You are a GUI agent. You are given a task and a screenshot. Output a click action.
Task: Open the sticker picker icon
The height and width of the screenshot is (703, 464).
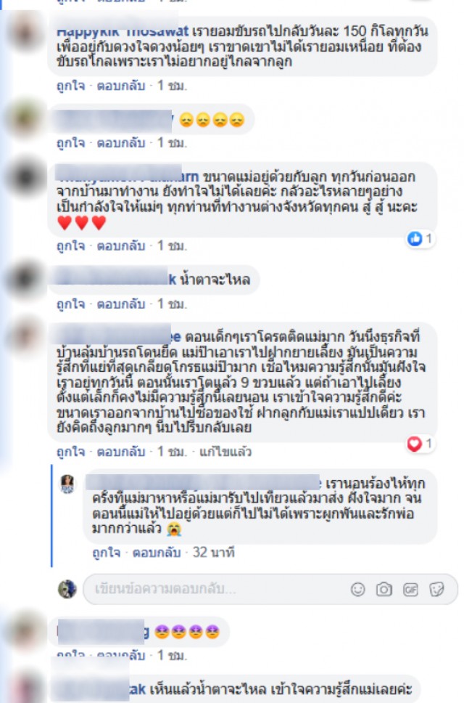[x=436, y=589]
